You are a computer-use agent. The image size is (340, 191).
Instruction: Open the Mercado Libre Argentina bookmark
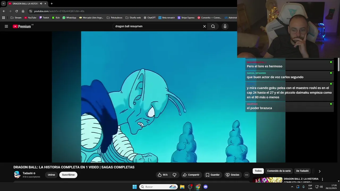(91, 18)
